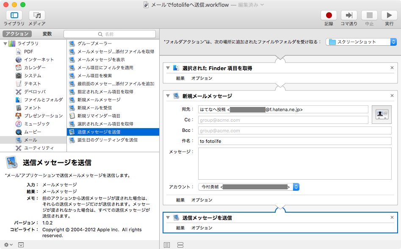Image resolution: width=401 pixels, height=249 pixels.
Task: Select the メールメッセージを表示 action
Action: pyautogui.click(x=113, y=60)
